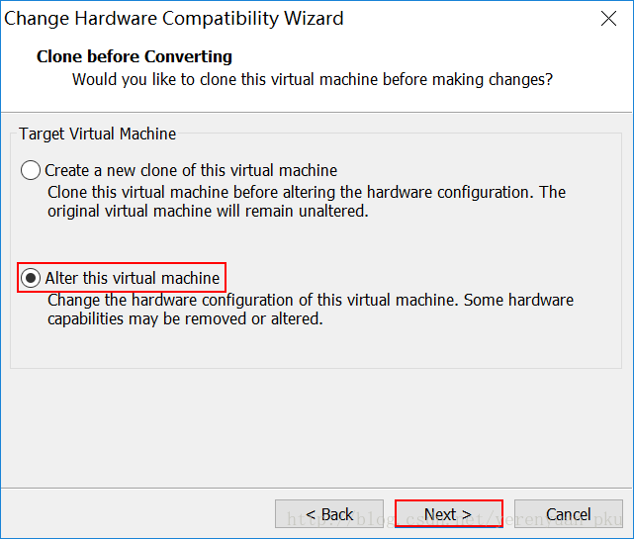This screenshot has width=634, height=539.
Task: Click the "Create a new clone of this virtual machine" label
Action: coord(191,170)
